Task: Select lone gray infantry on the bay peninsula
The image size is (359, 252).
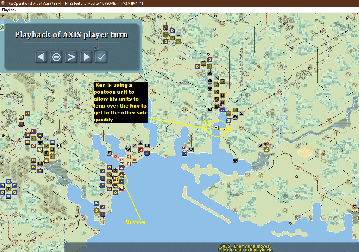Action: (x=235, y=160)
